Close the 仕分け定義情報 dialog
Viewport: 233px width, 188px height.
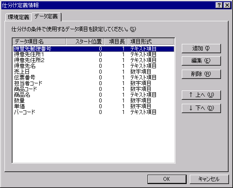(227, 5)
